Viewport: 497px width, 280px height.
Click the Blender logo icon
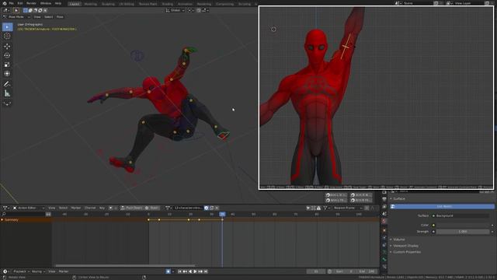tap(5, 3)
